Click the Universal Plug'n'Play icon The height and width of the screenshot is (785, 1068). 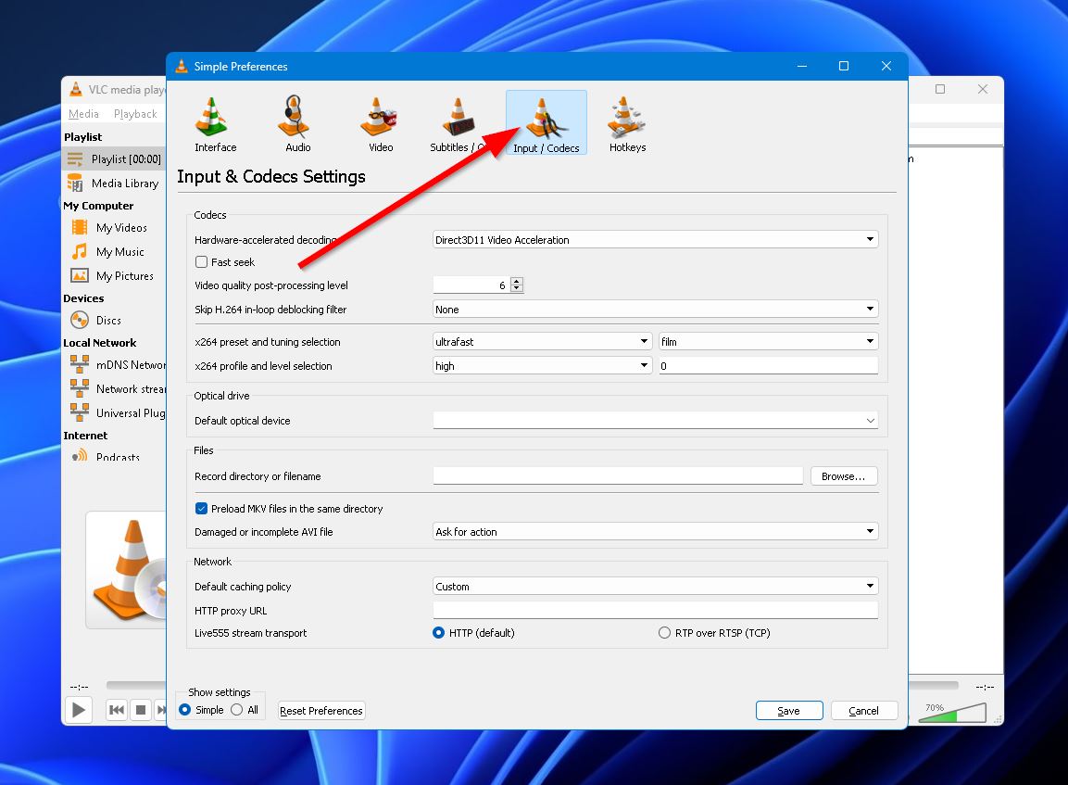80,412
